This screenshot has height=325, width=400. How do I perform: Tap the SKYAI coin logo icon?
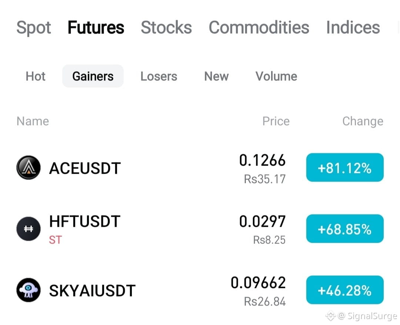point(29,290)
